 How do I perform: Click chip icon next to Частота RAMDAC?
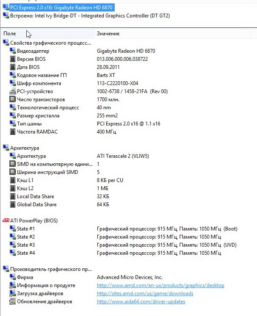pos(13,131)
